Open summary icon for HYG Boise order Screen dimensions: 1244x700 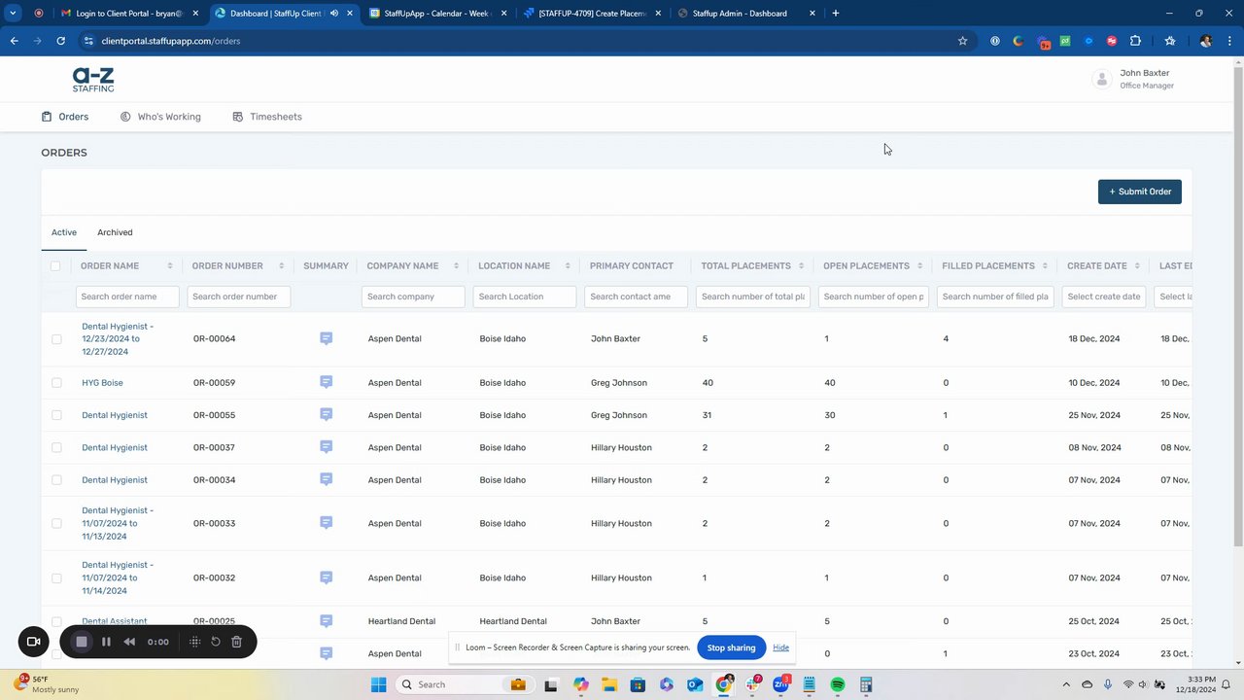(326, 382)
